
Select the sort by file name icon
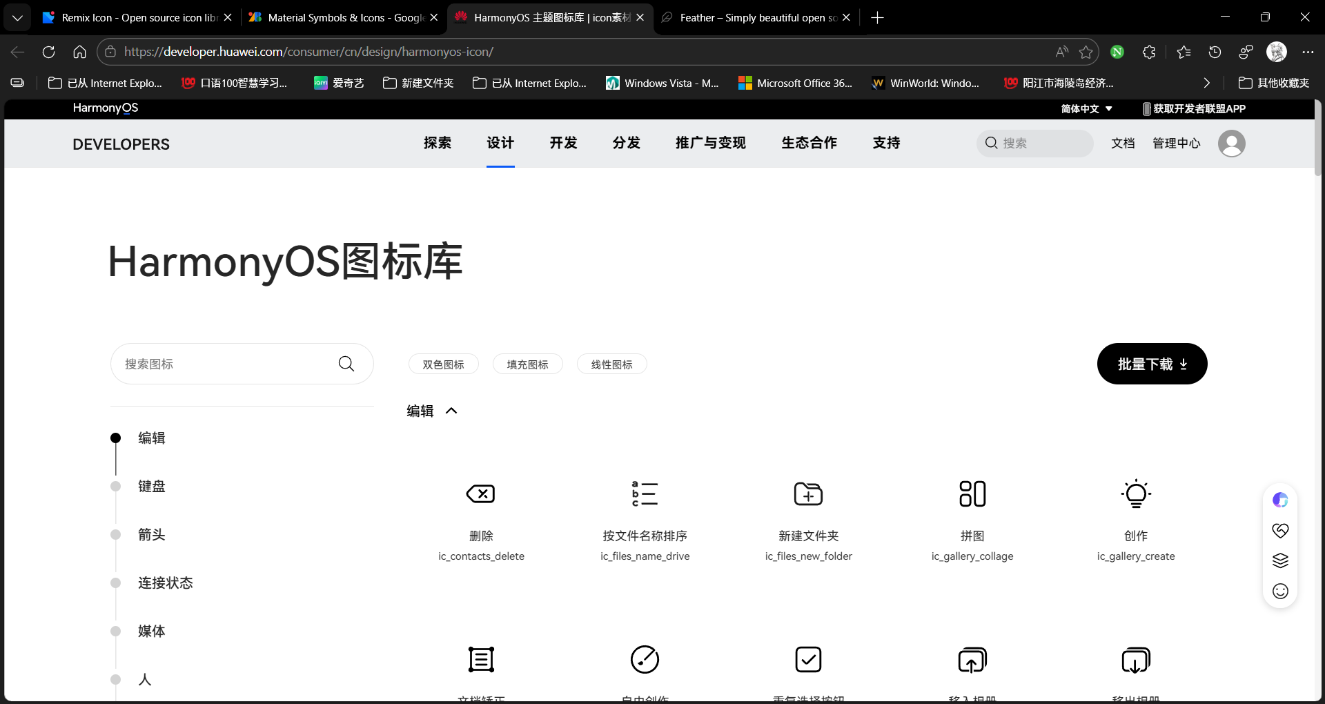[x=645, y=494]
